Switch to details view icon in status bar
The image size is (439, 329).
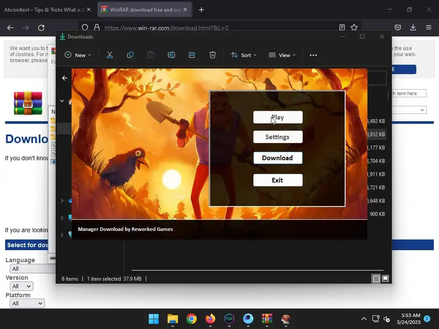coord(376,278)
